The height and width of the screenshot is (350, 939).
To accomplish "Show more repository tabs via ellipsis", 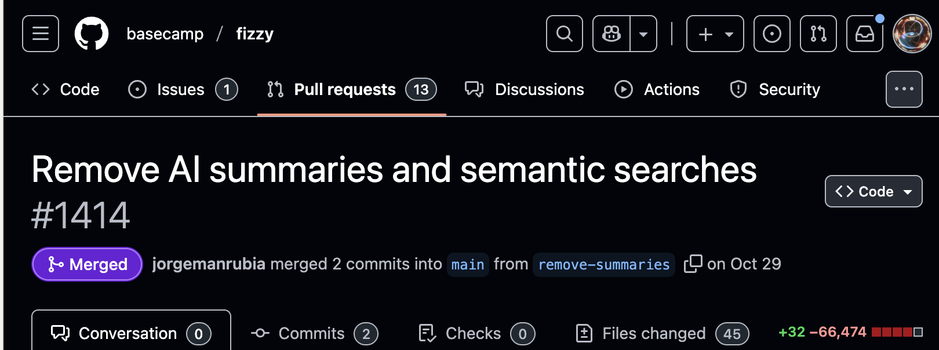I will tap(904, 89).
